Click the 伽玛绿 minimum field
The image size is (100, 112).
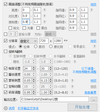pos(73,22)
